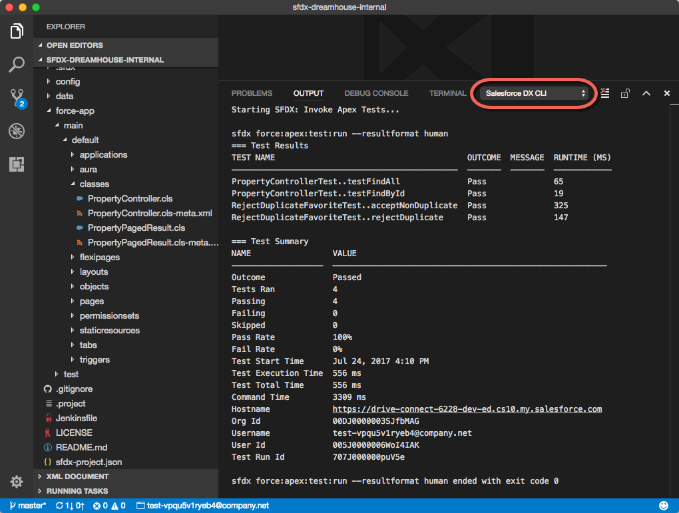Toggle output scroll lock icon
Image resolution: width=679 pixels, height=513 pixels.
tap(625, 94)
